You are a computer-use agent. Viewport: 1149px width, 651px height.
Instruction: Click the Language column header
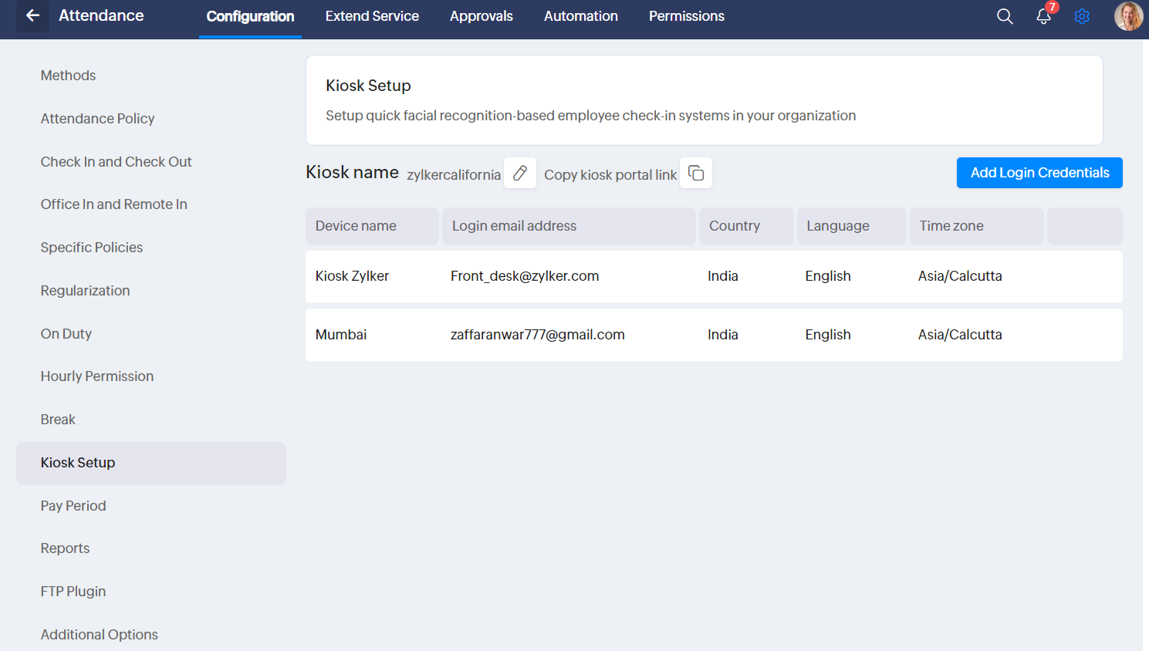pyautogui.click(x=851, y=226)
